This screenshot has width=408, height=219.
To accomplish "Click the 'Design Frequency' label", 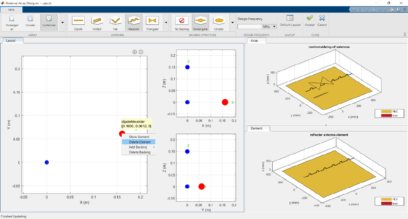I will 250,19.
